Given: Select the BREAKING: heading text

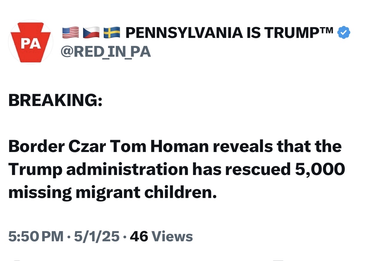Looking at the screenshot, I should pyautogui.click(x=55, y=100).
